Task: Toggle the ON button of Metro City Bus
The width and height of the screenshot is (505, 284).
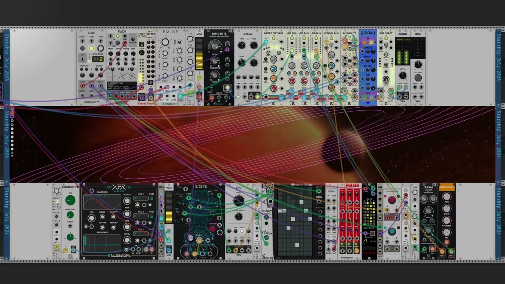Action: tap(273, 38)
